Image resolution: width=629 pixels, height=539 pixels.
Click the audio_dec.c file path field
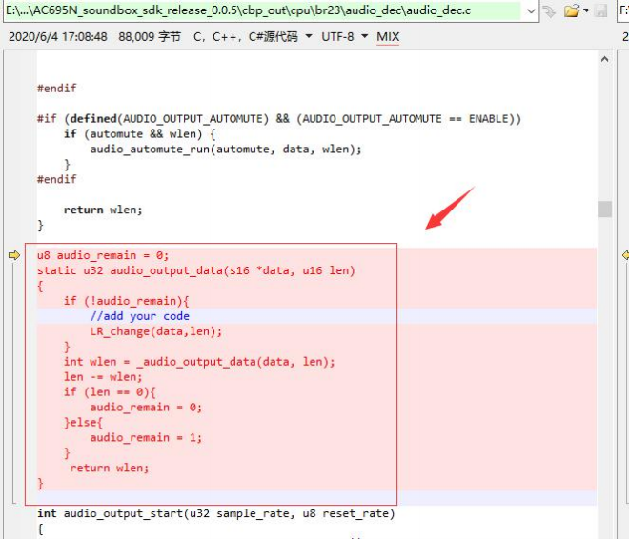tap(263, 10)
